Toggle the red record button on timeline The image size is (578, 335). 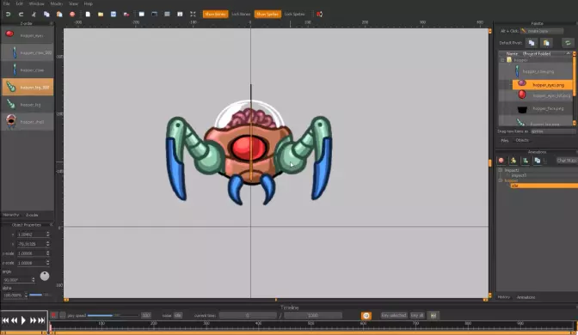[x=54, y=315]
